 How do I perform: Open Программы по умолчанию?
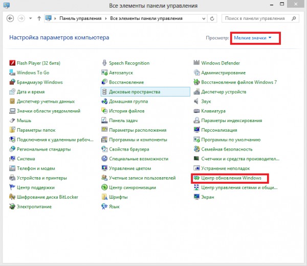227,140
